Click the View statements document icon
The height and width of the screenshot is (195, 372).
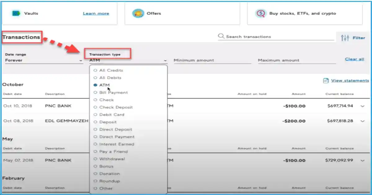coord(325,80)
